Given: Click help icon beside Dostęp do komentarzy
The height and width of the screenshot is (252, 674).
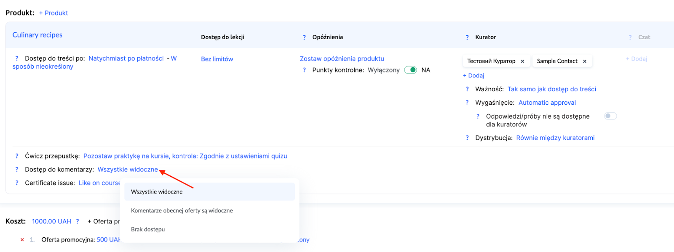Looking at the screenshot, I should 17,170.
